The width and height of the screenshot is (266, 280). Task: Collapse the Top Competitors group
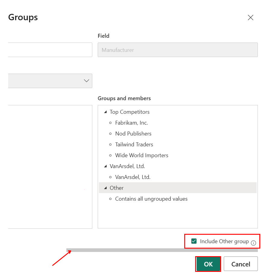[105, 112]
